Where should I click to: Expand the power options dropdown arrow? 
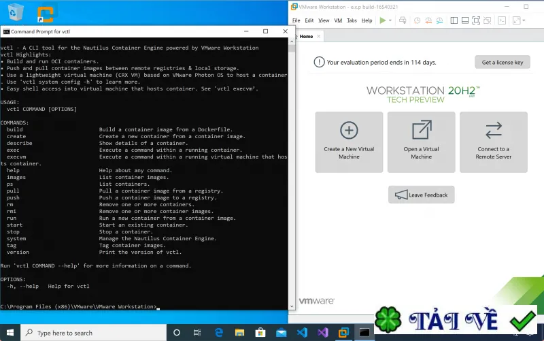tap(390, 20)
